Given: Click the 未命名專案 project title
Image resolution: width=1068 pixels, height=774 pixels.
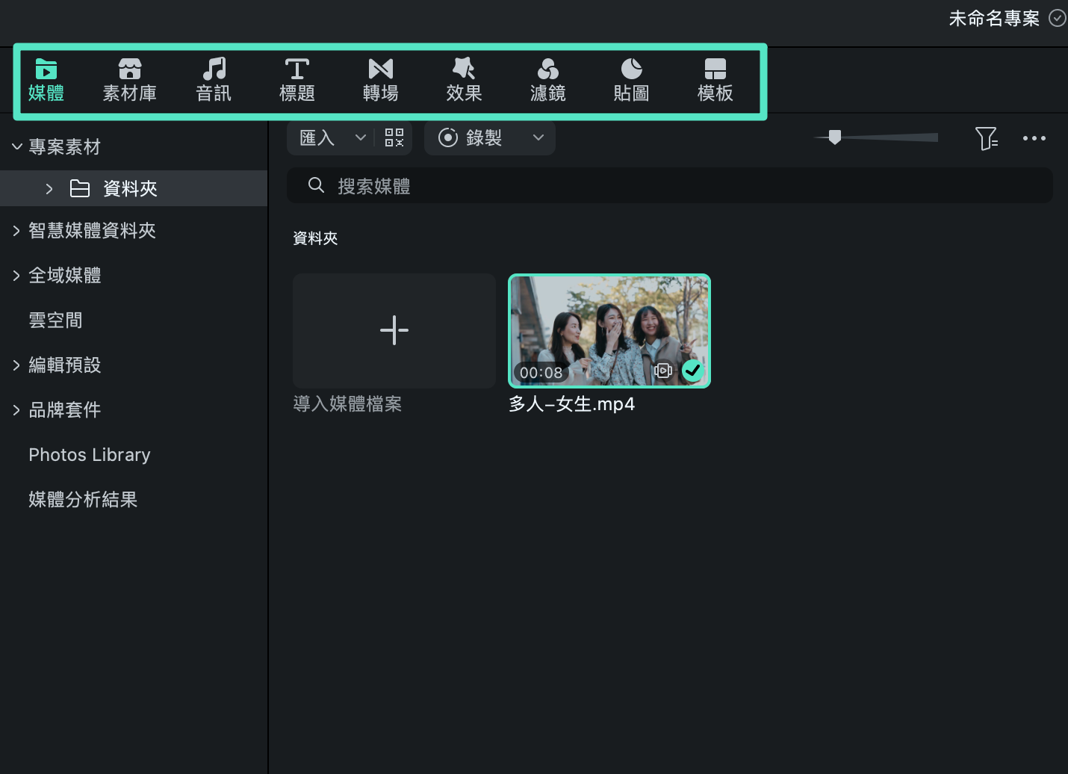Looking at the screenshot, I should (994, 19).
